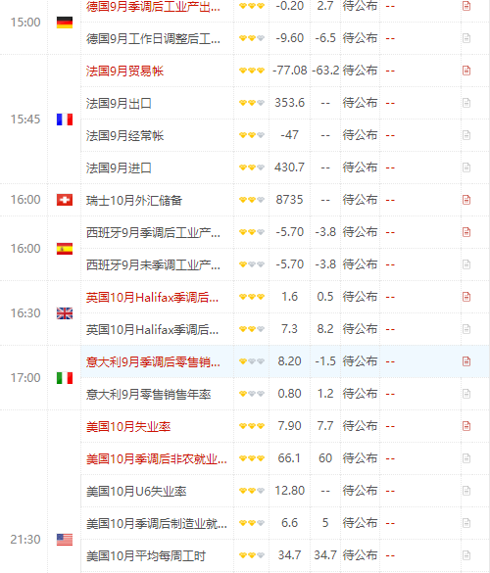Open 美国10月季调后制造业就... event
490x573 pixels.
pyautogui.click(x=157, y=523)
